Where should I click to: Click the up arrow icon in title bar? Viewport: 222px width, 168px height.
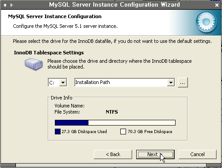5,5
